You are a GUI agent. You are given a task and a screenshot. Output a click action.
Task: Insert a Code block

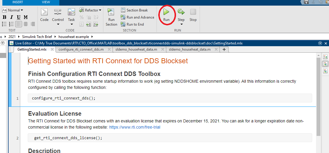(44, 15)
